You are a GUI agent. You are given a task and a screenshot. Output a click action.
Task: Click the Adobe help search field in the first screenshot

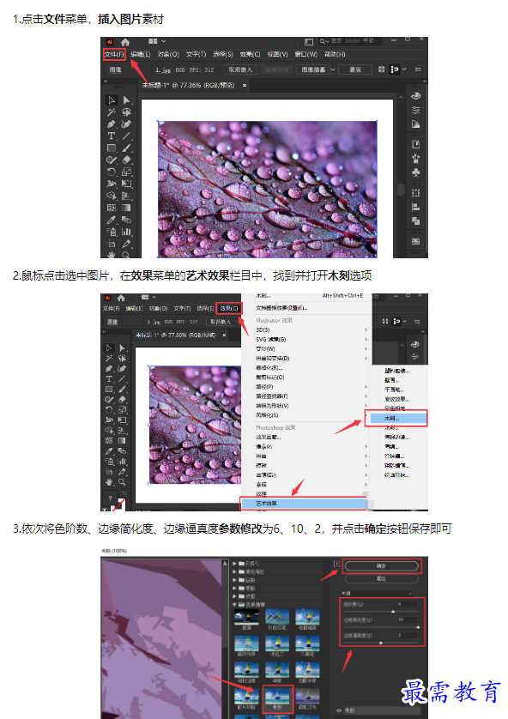coord(352,41)
